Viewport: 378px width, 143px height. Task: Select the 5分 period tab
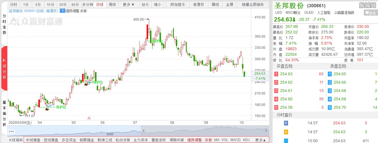[x=38, y=4]
